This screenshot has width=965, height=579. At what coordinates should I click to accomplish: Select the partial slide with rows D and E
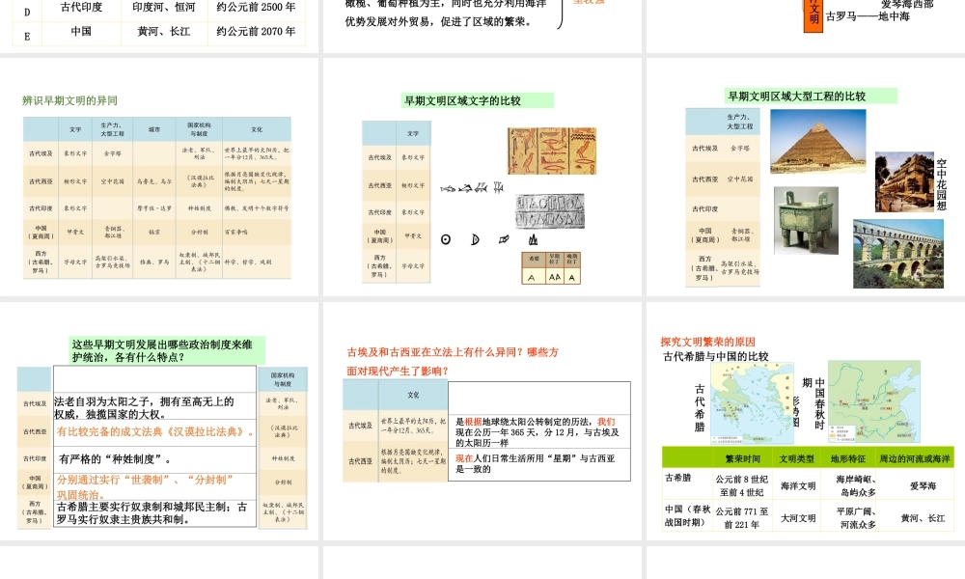pos(159,26)
